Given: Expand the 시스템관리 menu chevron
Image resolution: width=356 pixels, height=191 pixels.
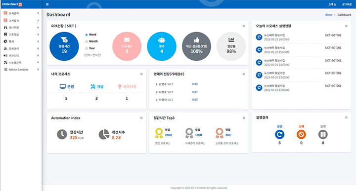Looking at the screenshot, I should point(38,62).
